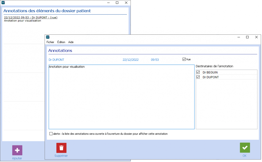Close the dossier patient annotations window

point(126,3)
